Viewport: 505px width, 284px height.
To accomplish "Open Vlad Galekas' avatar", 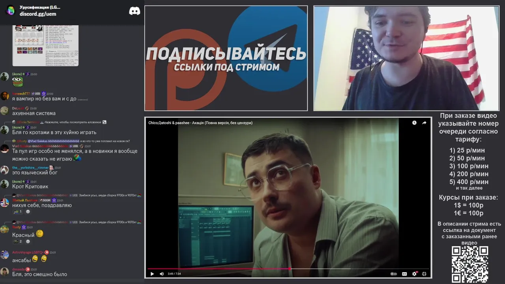I will [x=4, y=148].
